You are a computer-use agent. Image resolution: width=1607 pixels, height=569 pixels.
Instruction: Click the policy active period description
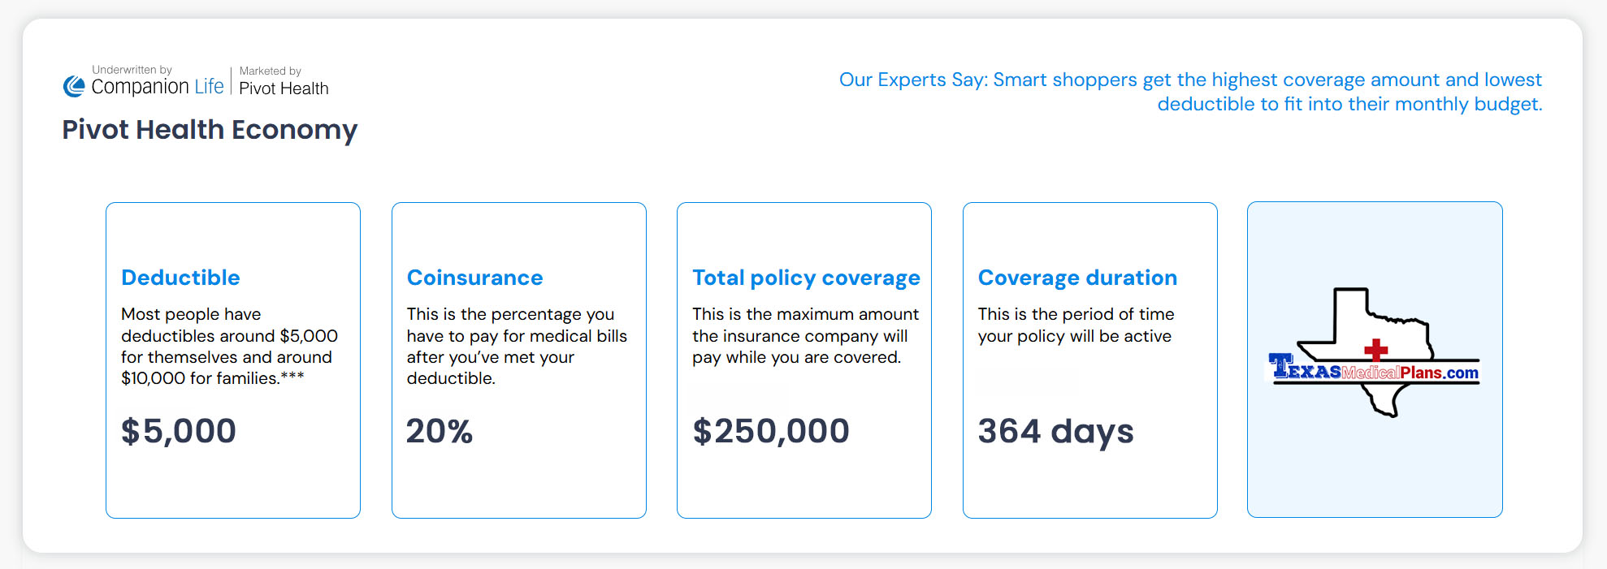[1076, 325]
